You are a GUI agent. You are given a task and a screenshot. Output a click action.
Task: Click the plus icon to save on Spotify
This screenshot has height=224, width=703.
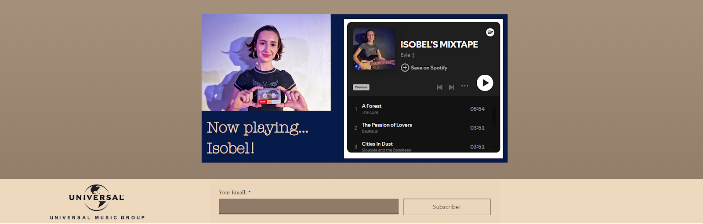(405, 68)
